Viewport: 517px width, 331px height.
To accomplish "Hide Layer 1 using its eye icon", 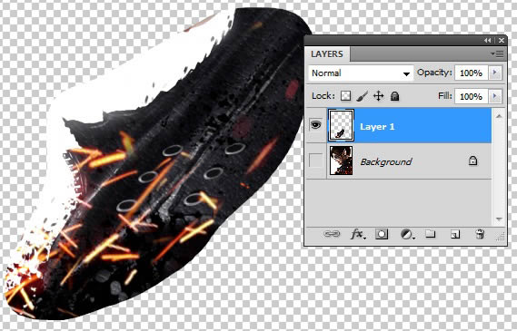I will pyautogui.click(x=315, y=125).
